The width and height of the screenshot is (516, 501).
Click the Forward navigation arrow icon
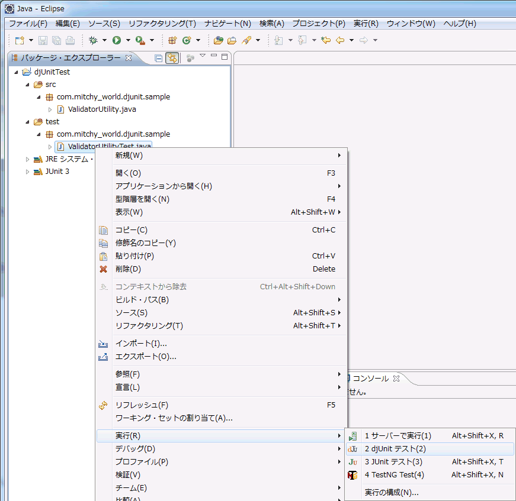(x=364, y=40)
